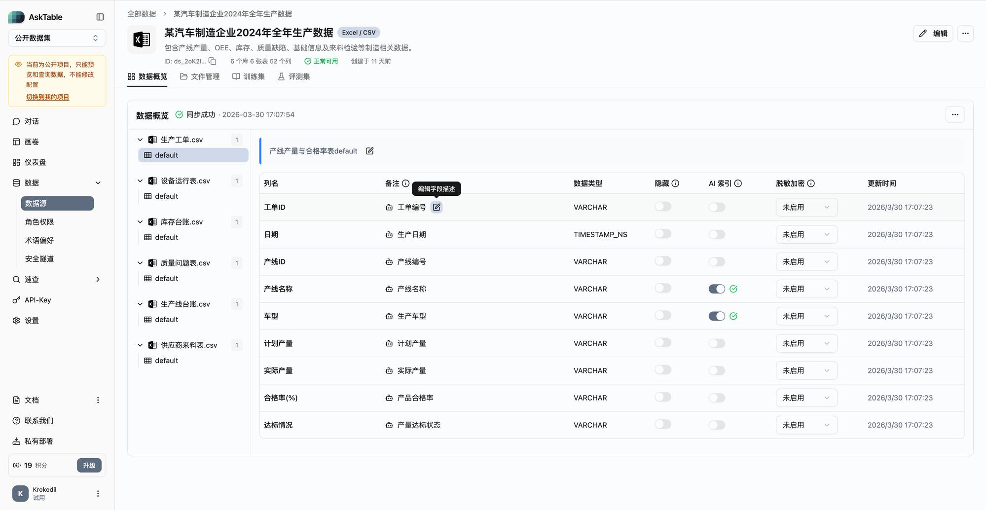Viewport: 986px width, 510px height.
Task: Open the API-Key page
Action: [37, 299]
